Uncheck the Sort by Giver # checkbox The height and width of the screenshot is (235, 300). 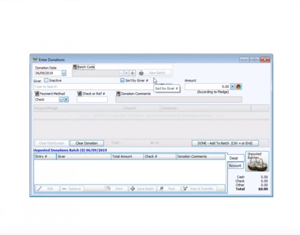coord(122,81)
